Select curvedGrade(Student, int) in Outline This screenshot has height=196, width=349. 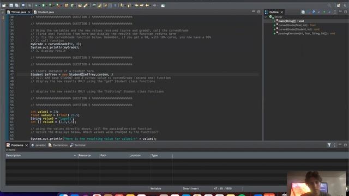tap(299, 29)
